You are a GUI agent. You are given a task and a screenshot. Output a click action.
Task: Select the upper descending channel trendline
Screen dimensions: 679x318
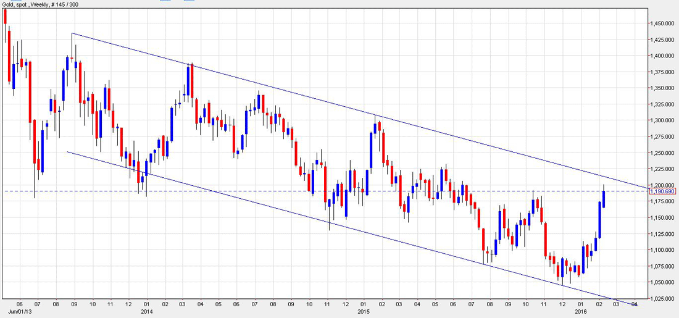click(359, 111)
